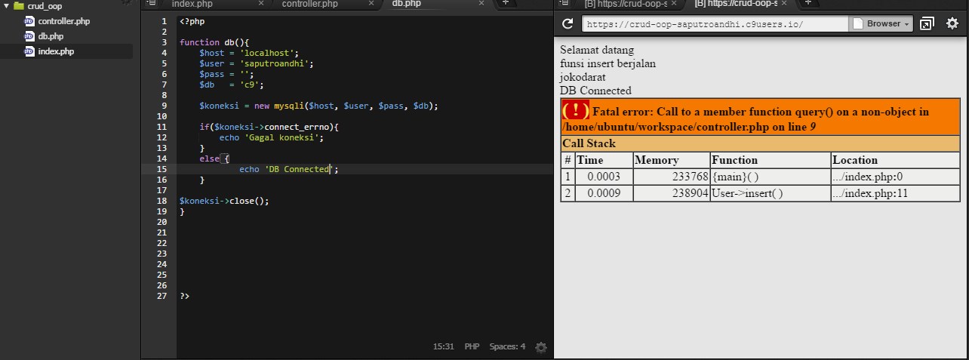
Task: Click the 'DB Connected' text in preview
Action: pyautogui.click(x=595, y=91)
